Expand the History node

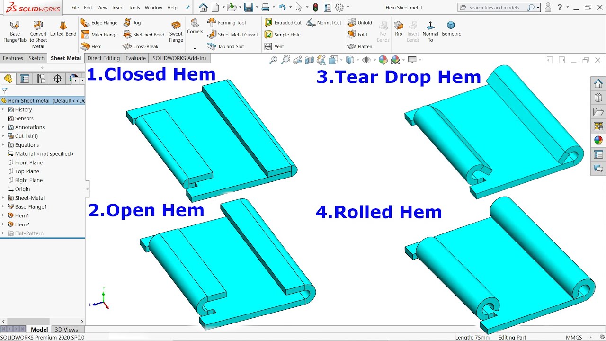pos(3,109)
